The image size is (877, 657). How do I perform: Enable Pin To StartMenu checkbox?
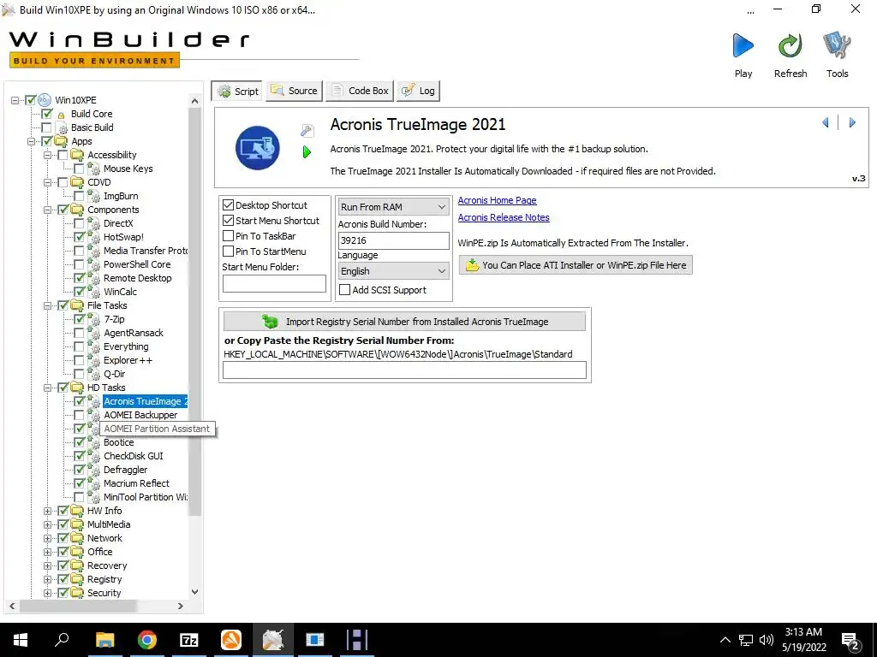pos(228,252)
